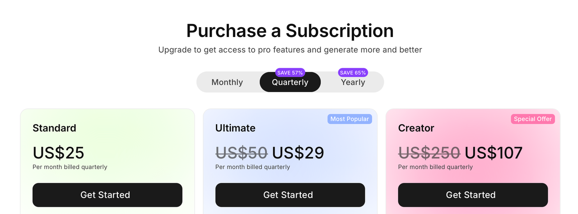This screenshot has height=214, width=578.
Task: Click the US$25 Standard price
Action: [58, 153]
